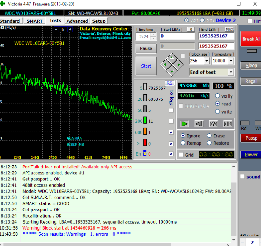Screen dimensions: 261x246
Task: Enable the sound checkbox
Action: (x=242, y=177)
